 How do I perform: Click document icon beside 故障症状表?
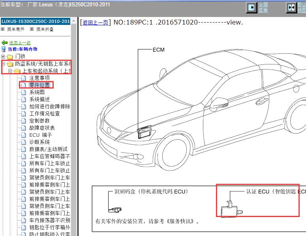(x=23, y=128)
